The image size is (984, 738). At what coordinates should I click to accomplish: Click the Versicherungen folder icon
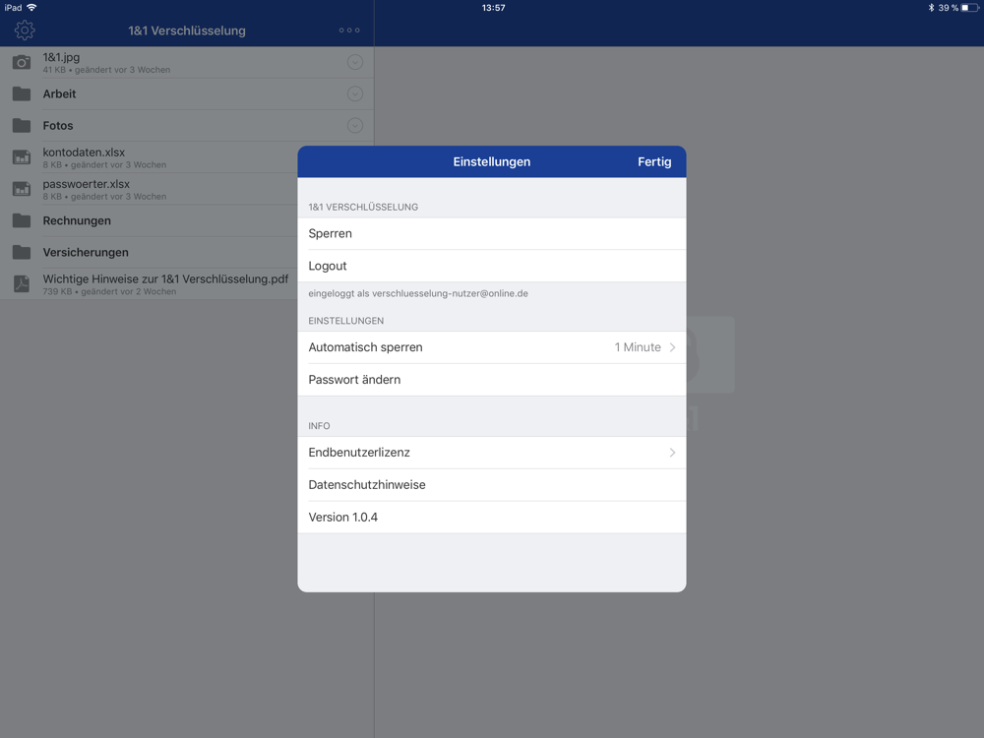point(22,252)
